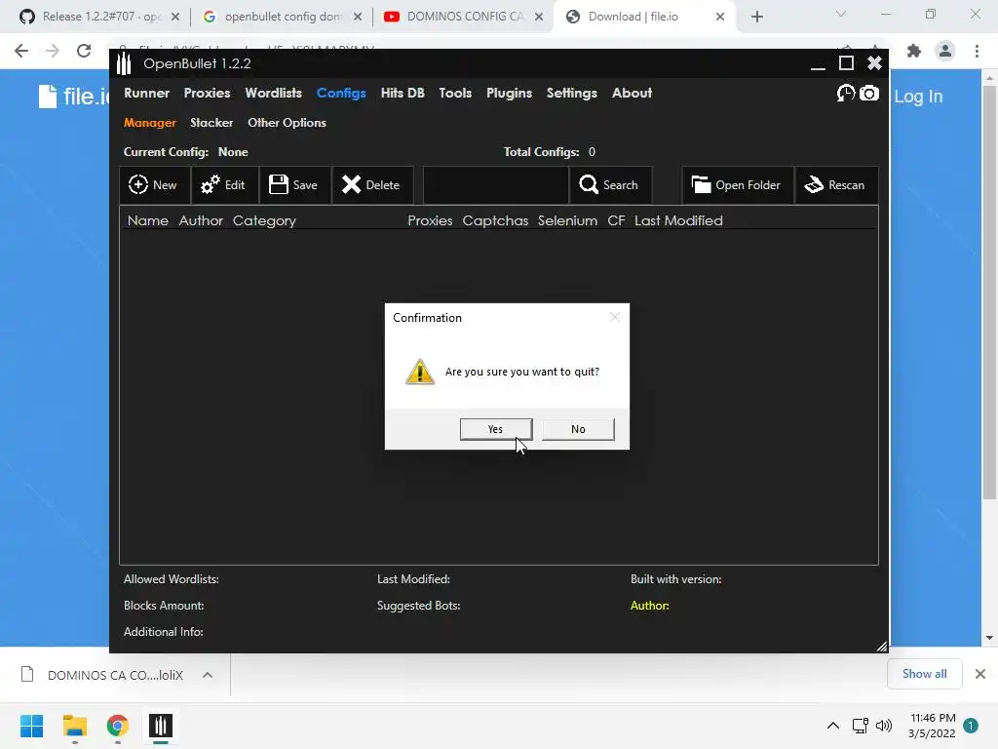Open the volume control in system tray
The image size is (998, 749).
coord(883,726)
